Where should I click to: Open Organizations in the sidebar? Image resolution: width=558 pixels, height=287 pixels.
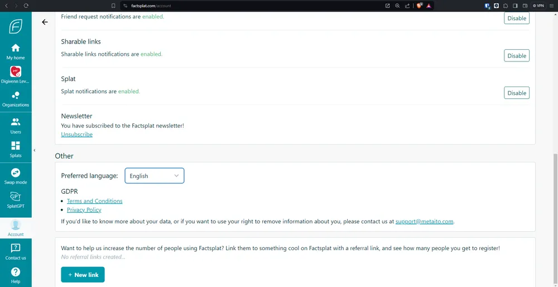click(x=16, y=99)
